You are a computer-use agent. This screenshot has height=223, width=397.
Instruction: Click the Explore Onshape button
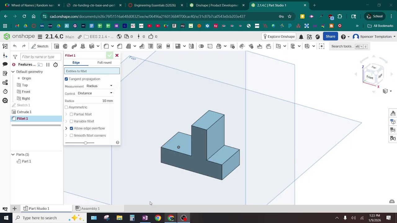click(x=279, y=37)
